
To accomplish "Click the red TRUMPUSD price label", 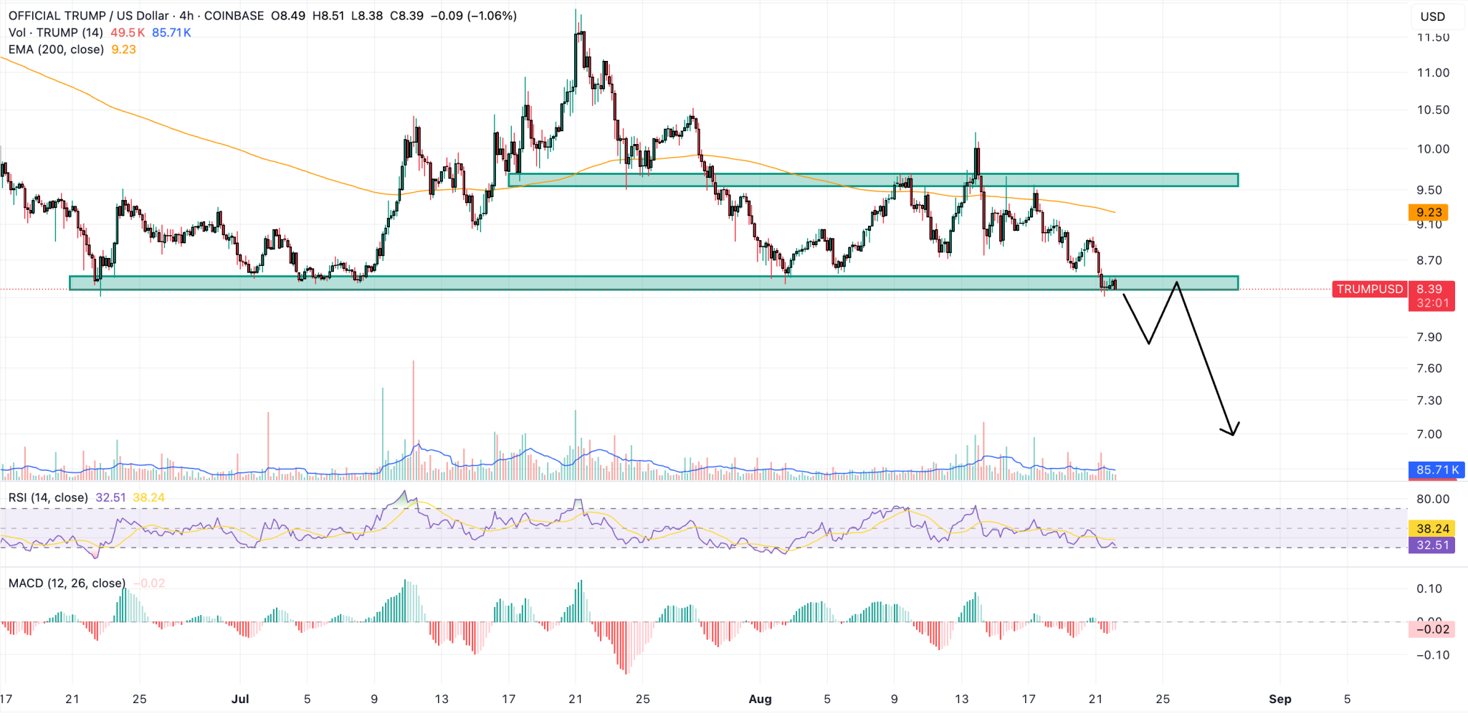I will (x=1369, y=289).
